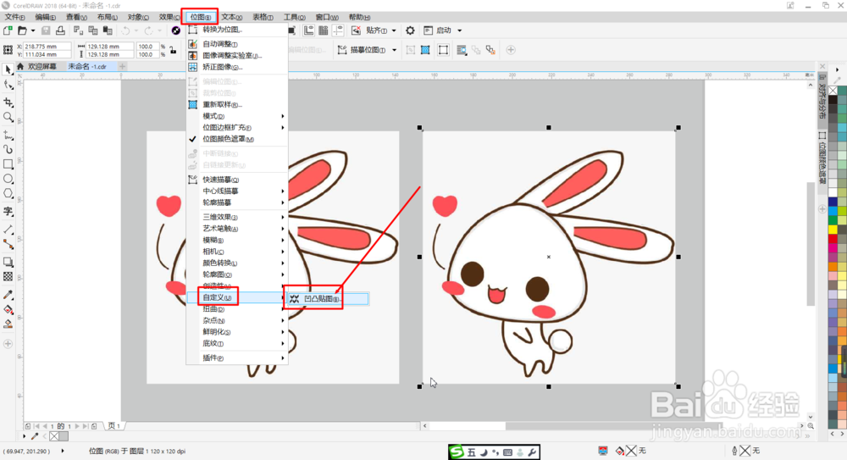Toggle show grid button in toolbar
The width and height of the screenshot is (847, 460).
(323, 30)
